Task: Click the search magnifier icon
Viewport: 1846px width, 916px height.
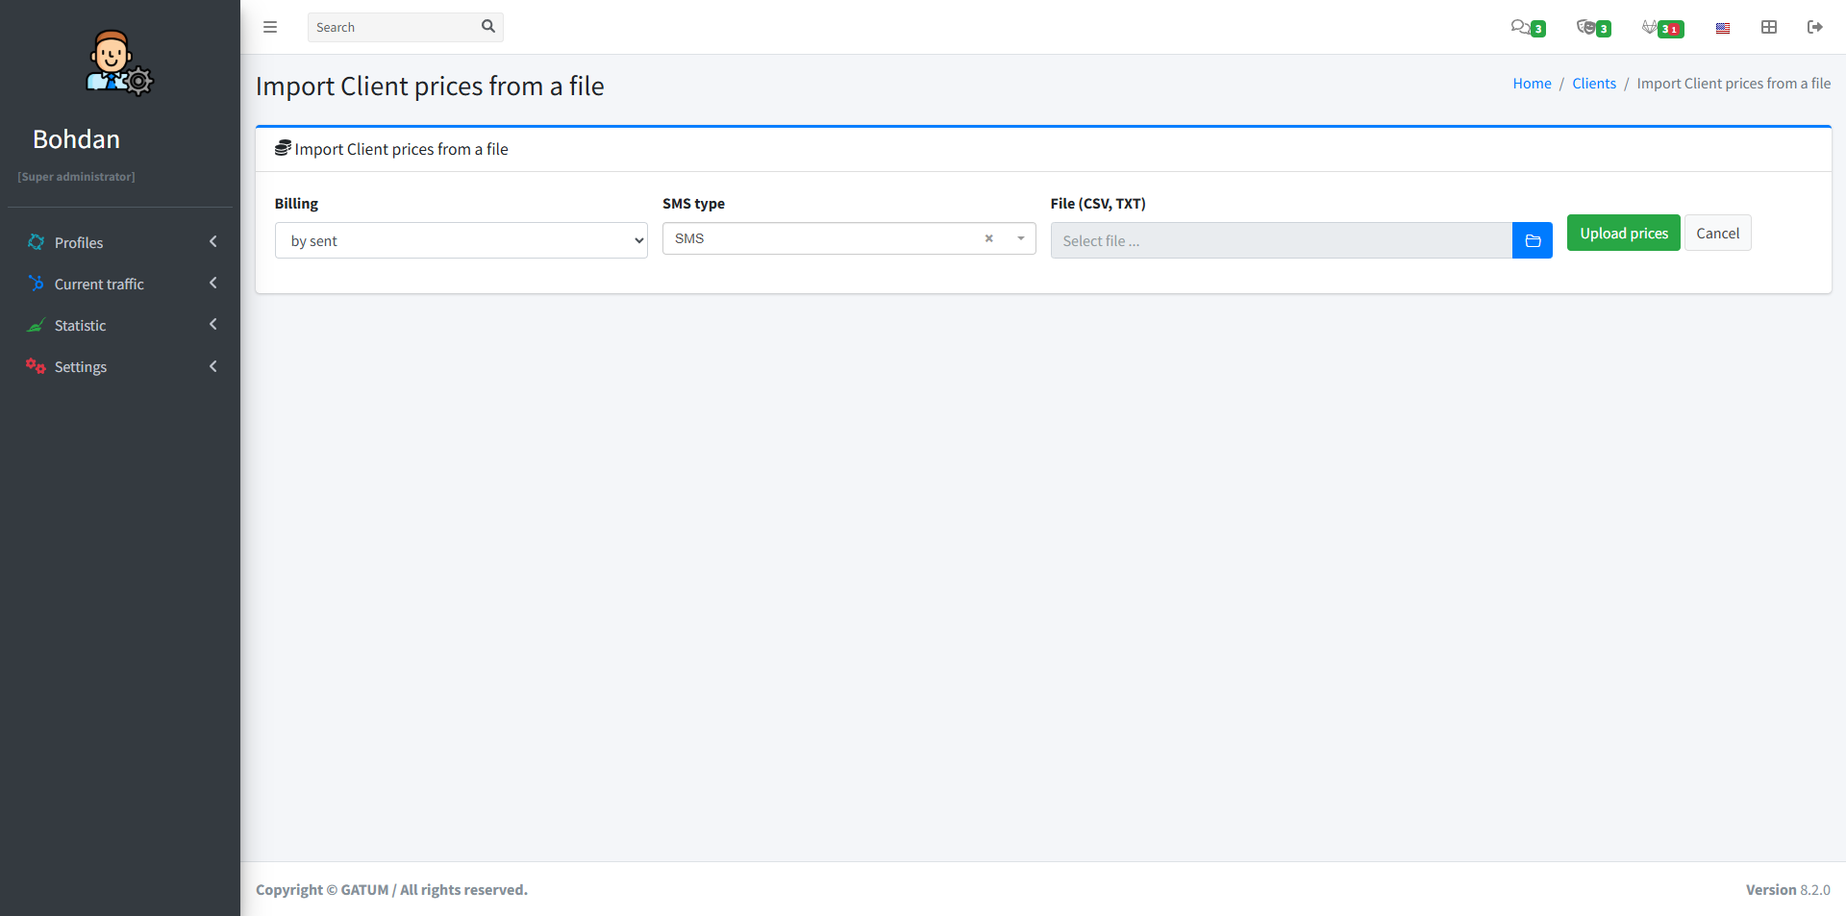Action: (x=488, y=27)
